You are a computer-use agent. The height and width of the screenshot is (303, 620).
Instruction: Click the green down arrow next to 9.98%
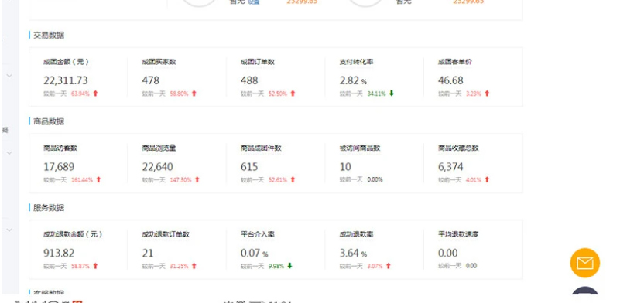289,266
